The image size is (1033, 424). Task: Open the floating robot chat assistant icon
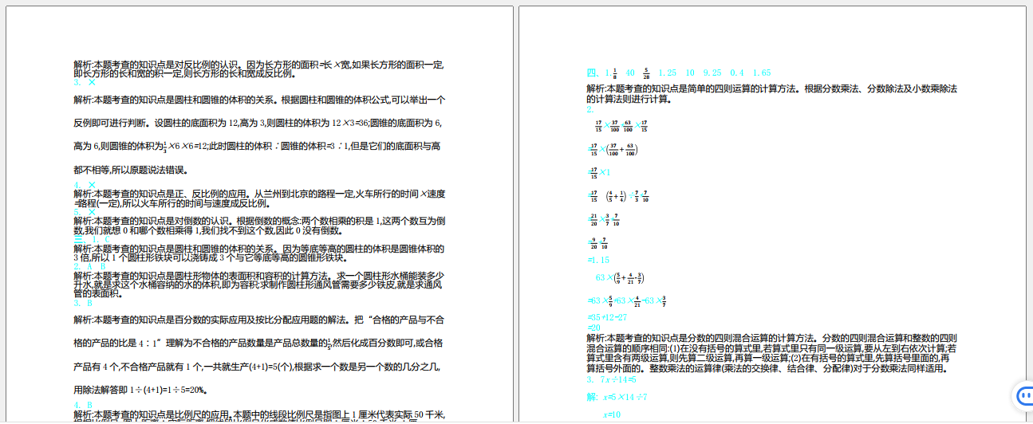(1023, 395)
